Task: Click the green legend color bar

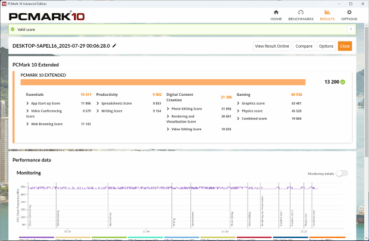Action: 109,237
